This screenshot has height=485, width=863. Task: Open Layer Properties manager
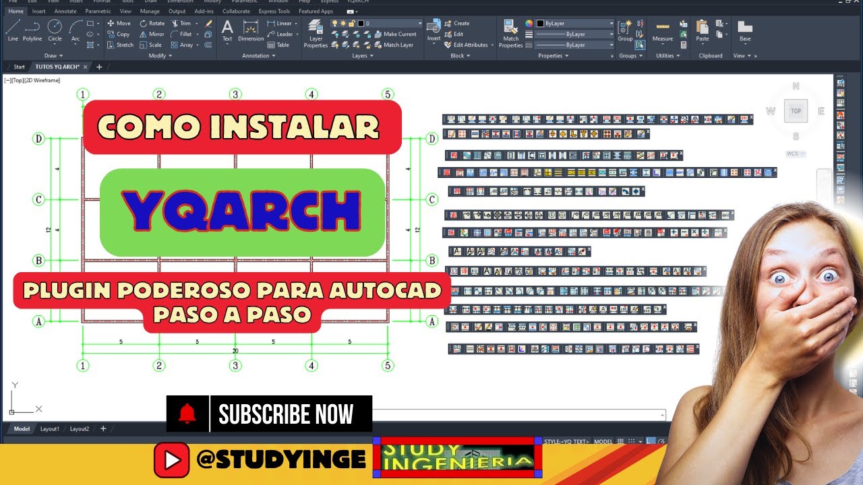[x=316, y=34]
